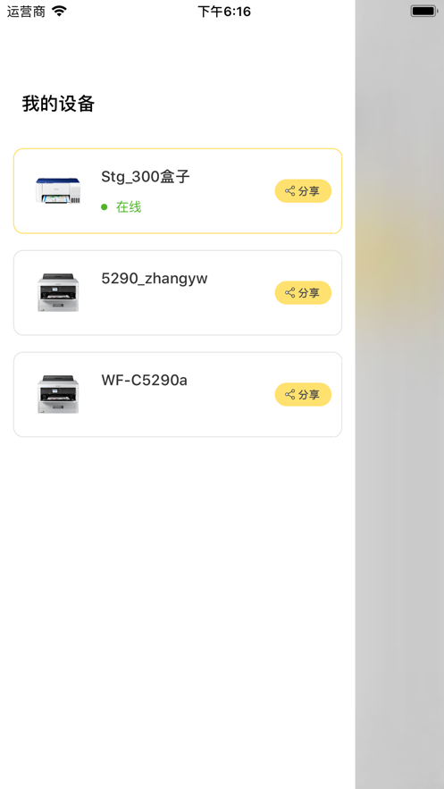Click share icon in Stg_300盒子 card
The width and height of the screenshot is (444, 789).
(x=290, y=190)
